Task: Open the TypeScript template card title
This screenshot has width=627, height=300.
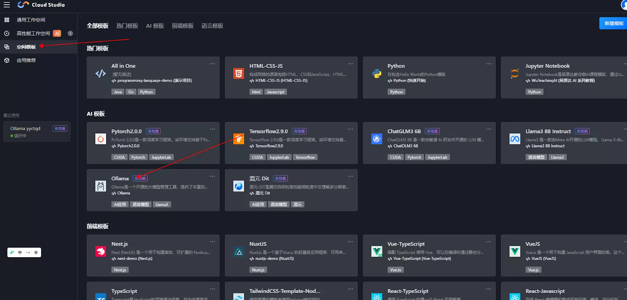Action: pos(124,291)
